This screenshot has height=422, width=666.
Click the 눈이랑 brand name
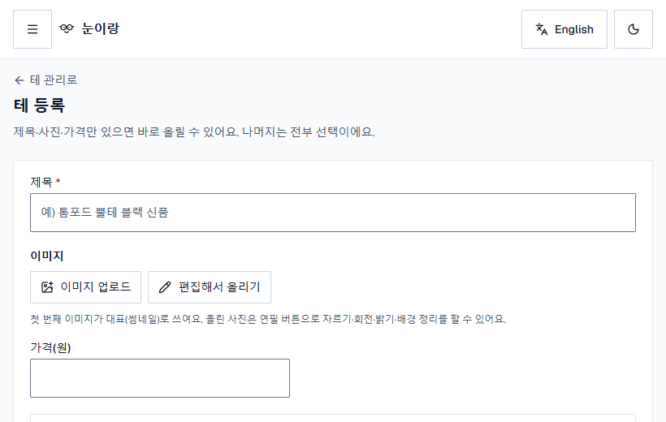point(100,28)
